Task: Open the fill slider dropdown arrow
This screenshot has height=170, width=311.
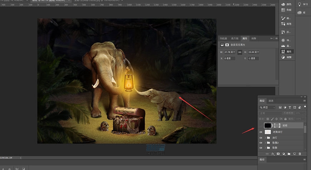Action: [x=304, y=119]
